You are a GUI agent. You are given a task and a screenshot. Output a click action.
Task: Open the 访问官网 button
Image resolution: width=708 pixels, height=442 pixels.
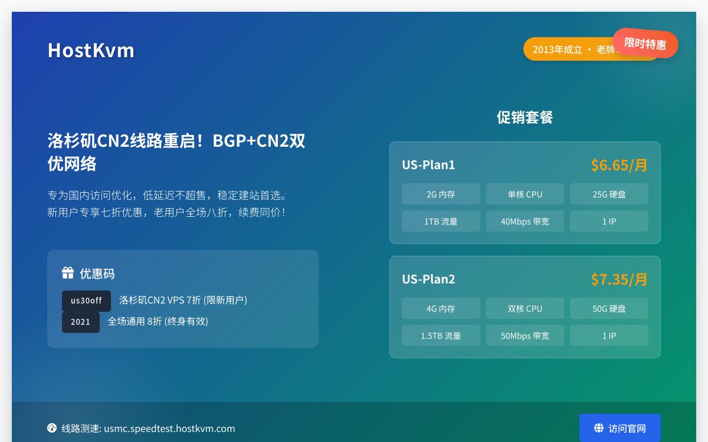coord(620,428)
